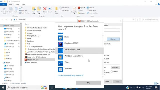This screenshot has width=160, height=90.
Task: Choose the Word app icon
Action: click(60, 63)
